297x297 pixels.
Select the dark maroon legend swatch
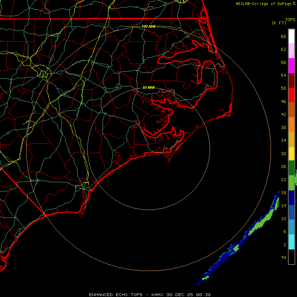pos(291,80)
